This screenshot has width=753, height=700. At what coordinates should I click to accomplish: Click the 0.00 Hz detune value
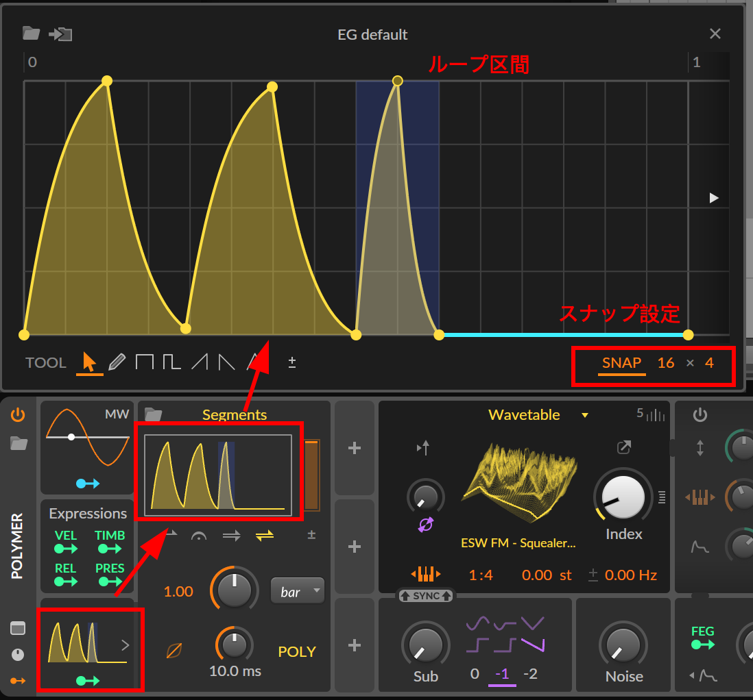(x=630, y=575)
